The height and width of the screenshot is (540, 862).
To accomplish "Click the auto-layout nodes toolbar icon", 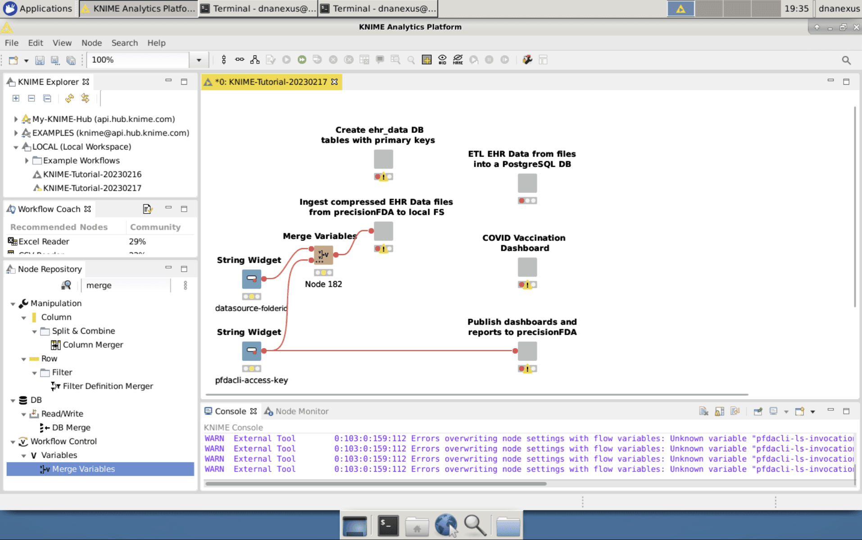I will (x=255, y=60).
